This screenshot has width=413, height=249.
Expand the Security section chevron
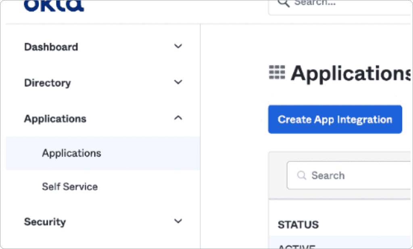(178, 221)
